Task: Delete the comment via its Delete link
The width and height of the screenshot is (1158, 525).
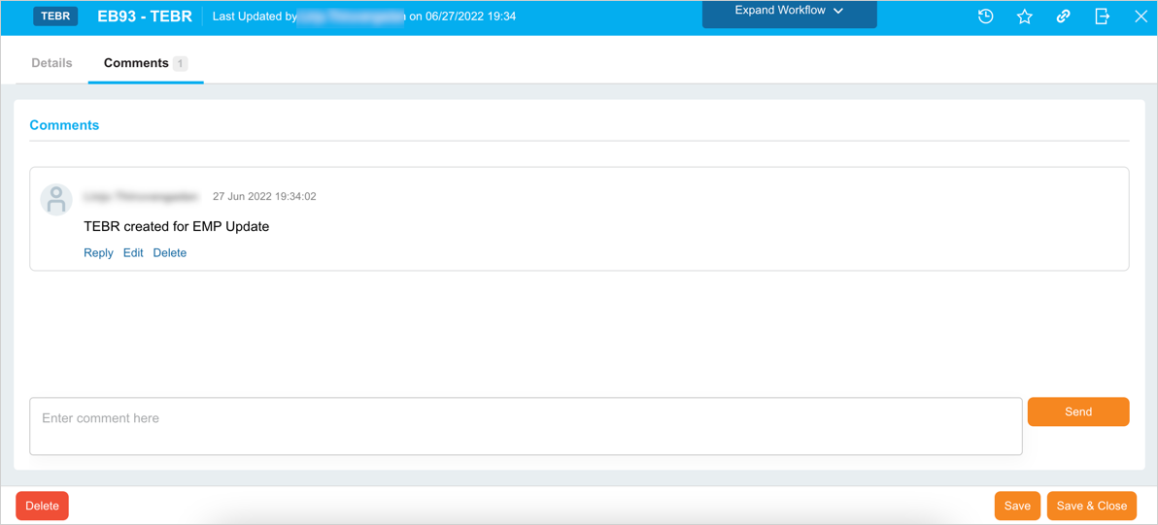Action: 169,253
